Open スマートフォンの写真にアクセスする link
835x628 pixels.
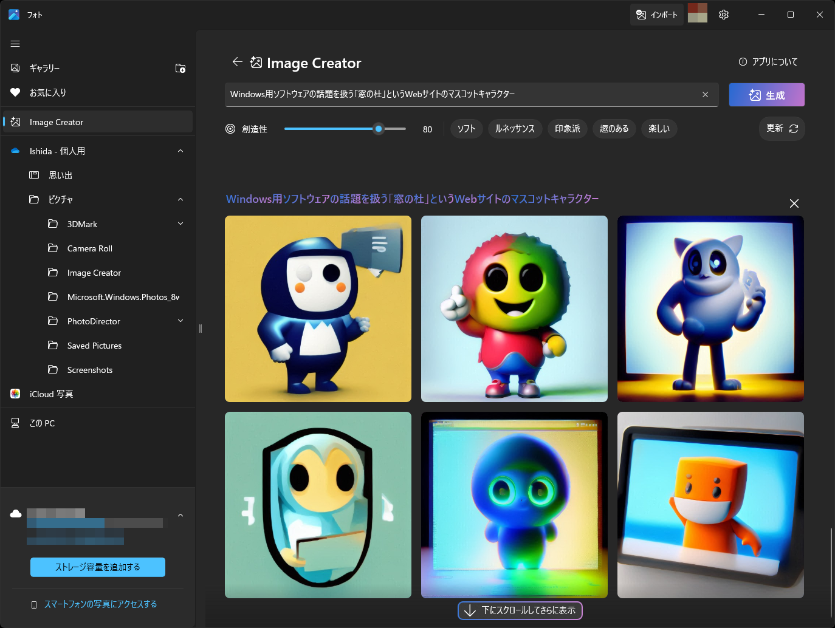point(100,604)
